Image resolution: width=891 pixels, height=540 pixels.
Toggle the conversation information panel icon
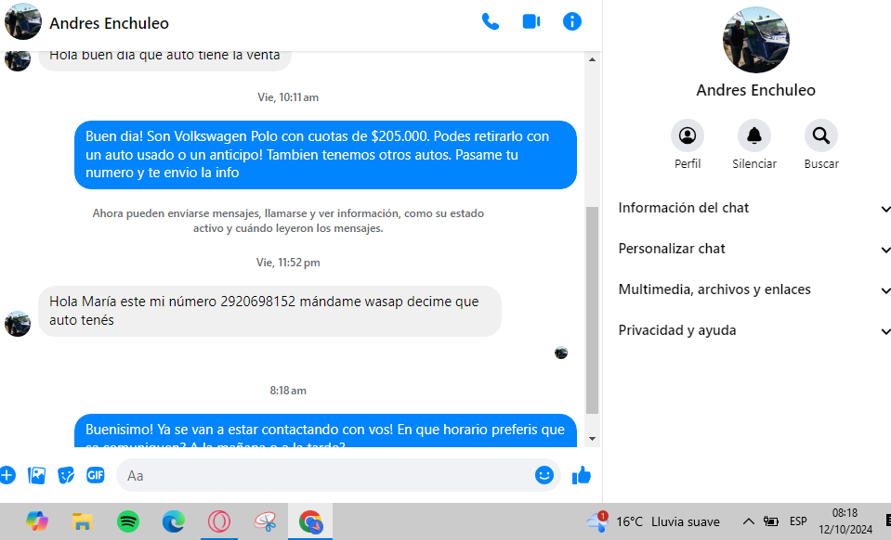[572, 22]
